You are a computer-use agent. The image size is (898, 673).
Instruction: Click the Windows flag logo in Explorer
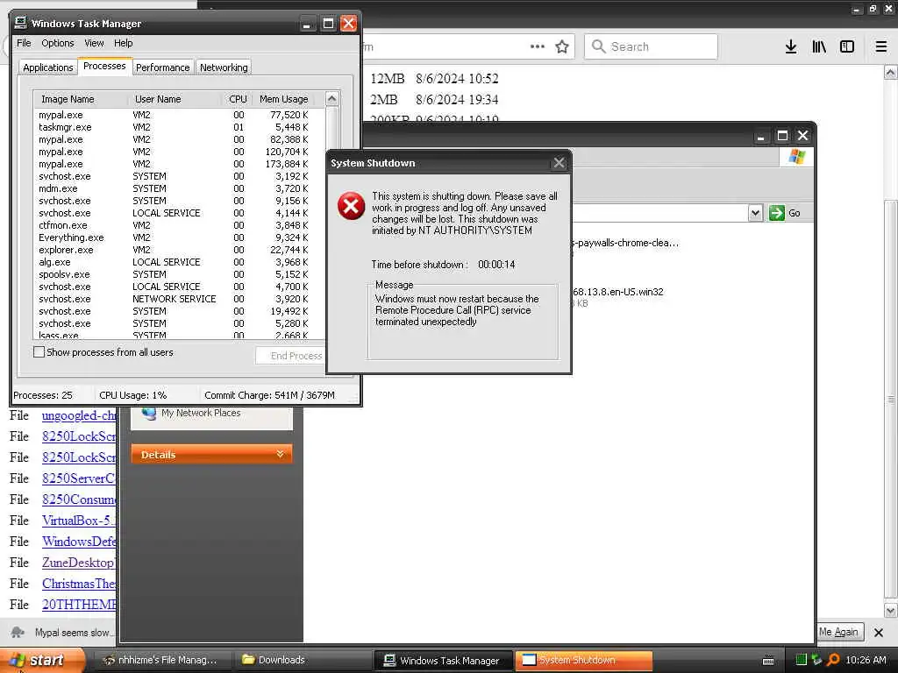(x=796, y=157)
